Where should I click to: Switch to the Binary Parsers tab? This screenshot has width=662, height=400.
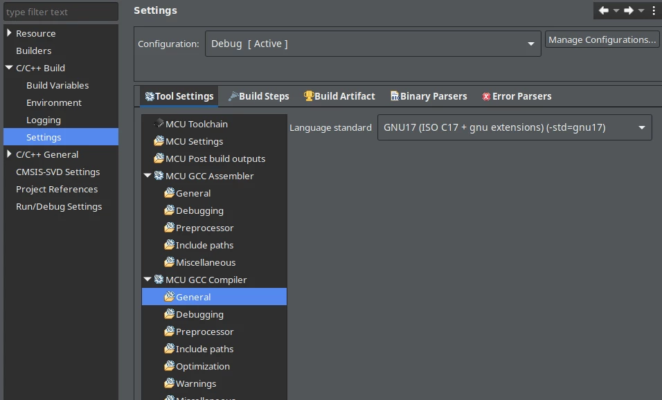(429, 96)
